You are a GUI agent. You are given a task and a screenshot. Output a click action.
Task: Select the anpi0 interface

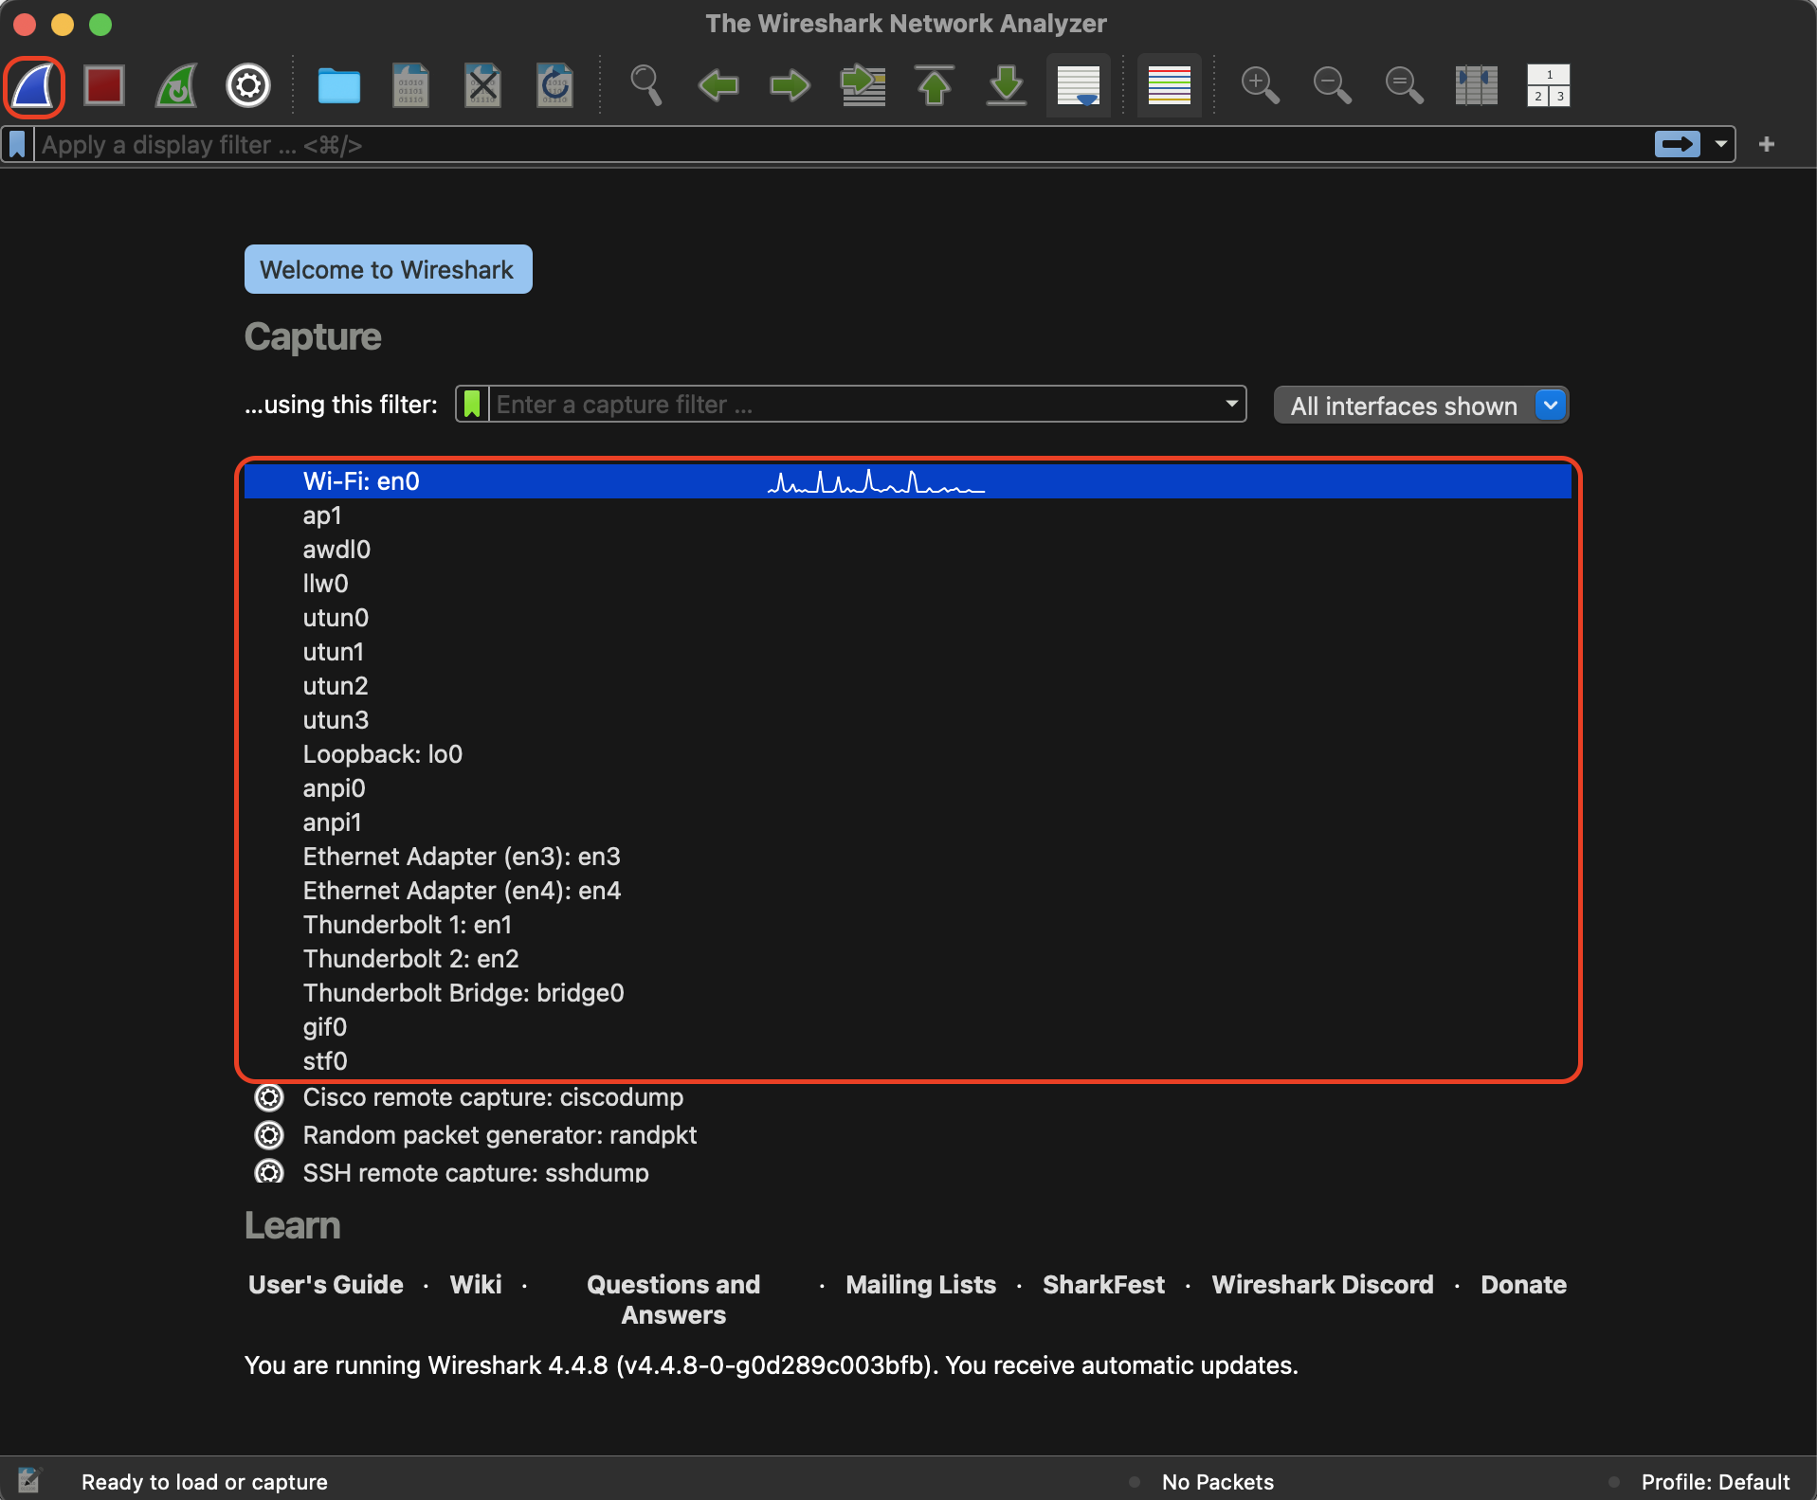908,788
